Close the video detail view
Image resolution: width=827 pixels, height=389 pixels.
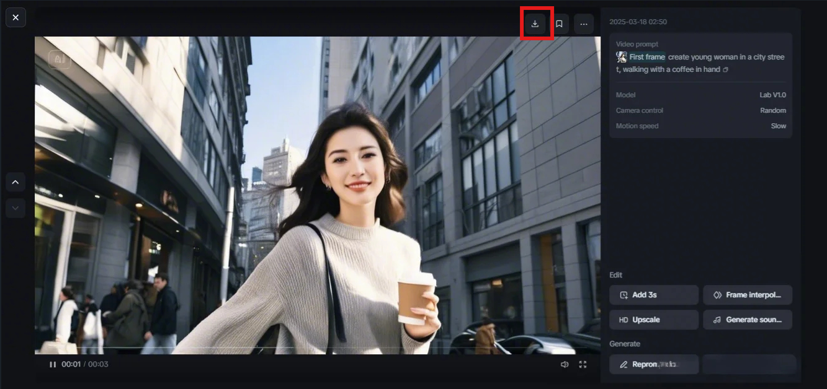click(x=16, y=17)
